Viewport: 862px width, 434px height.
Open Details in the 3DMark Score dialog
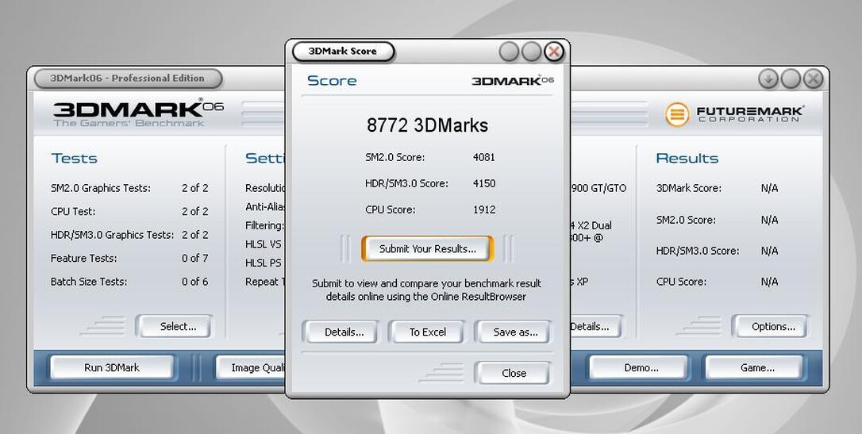click(344, 332)
